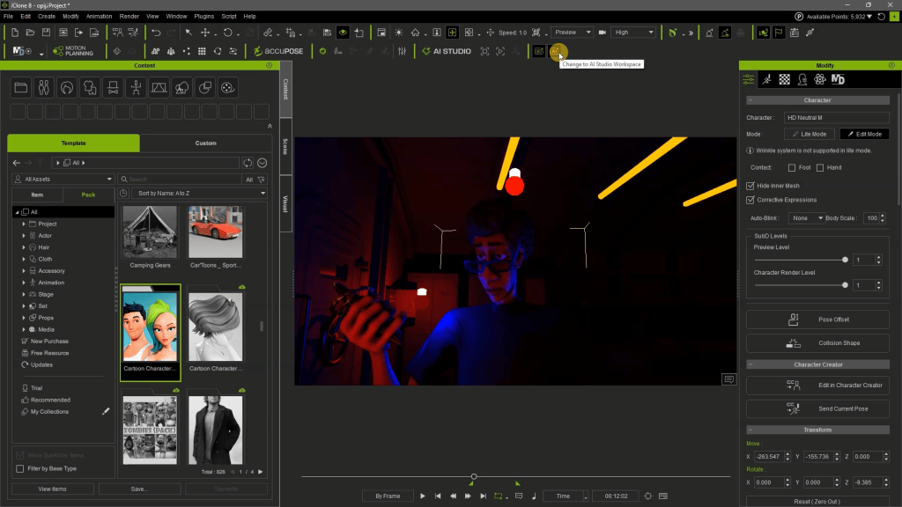Open Motion Planning tool
902x507 pixels.
pyautogui.click(x=73, y=51)
